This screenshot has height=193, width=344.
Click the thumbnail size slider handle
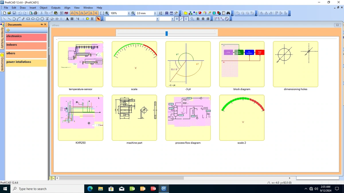[x=167, y=33]
